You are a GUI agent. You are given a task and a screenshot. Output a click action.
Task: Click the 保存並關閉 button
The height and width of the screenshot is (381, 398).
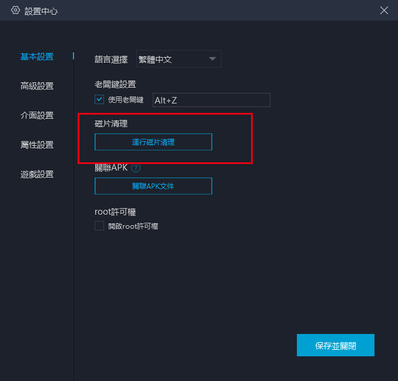pos(336,345)
